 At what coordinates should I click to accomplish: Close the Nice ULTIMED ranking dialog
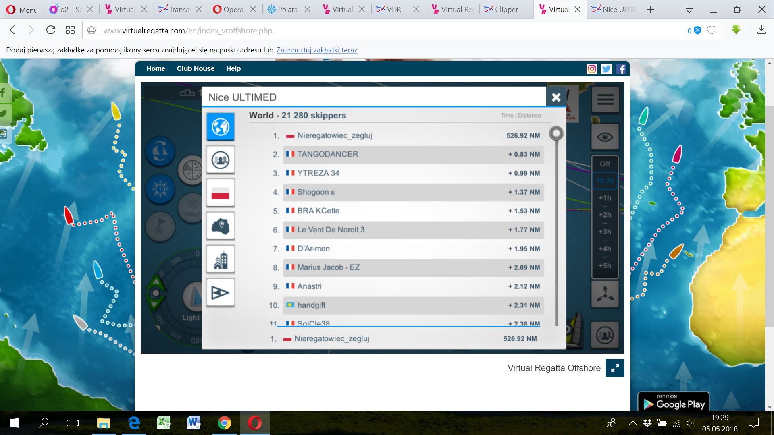pyautogui.click(x=556, y=97)
